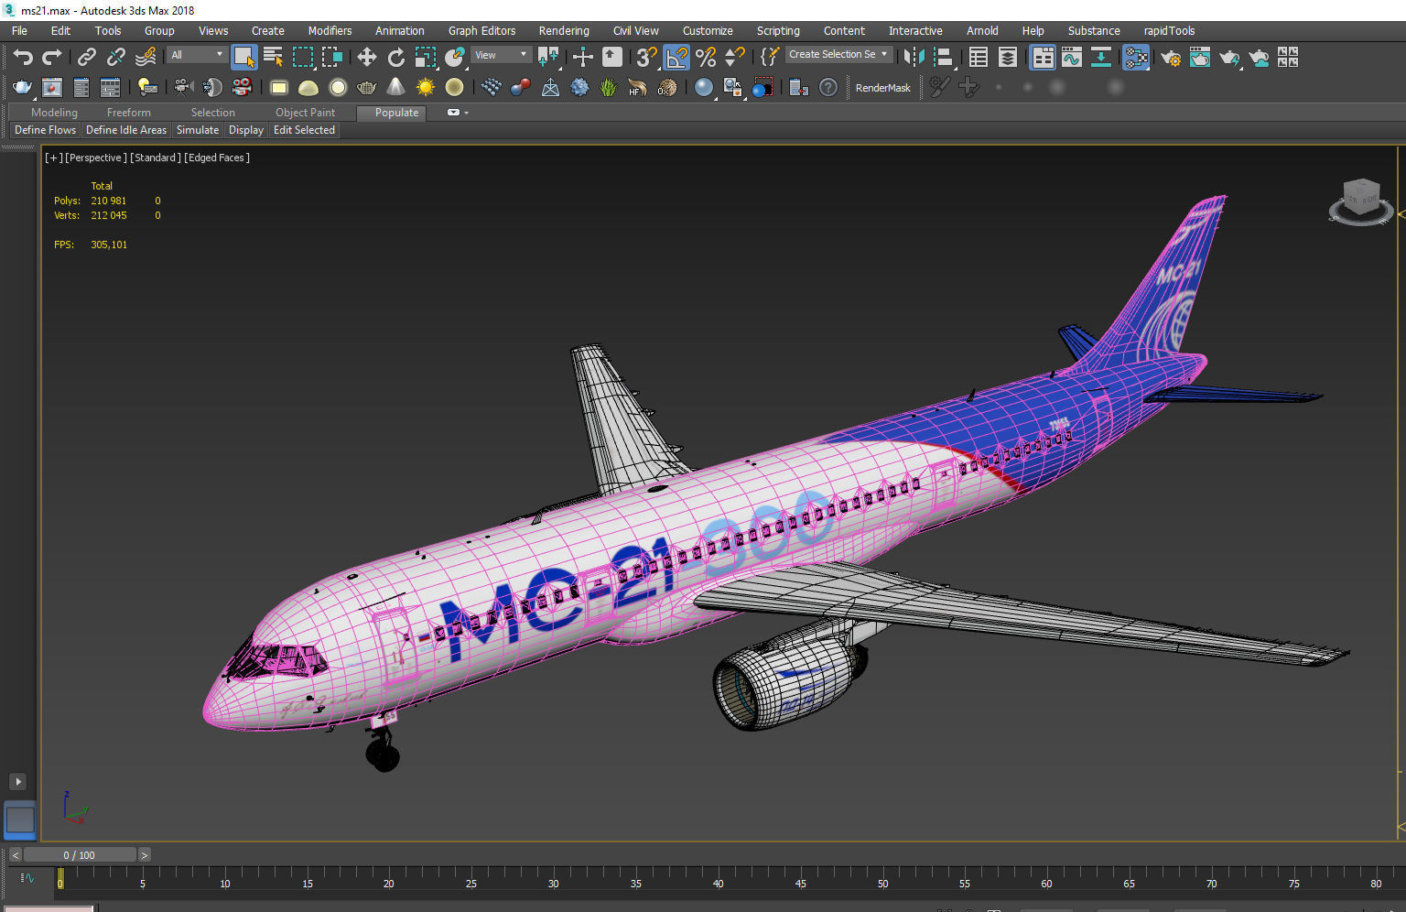Toggle the 3D Snaps button
Image resolution: width=1406 pixels, height=912 pixels.
(x=646, y=57)
